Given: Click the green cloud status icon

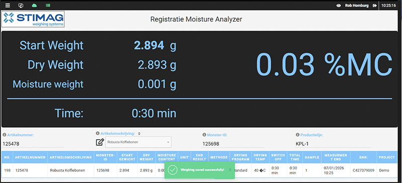Looking at the screenshot, I should (34, 5).
